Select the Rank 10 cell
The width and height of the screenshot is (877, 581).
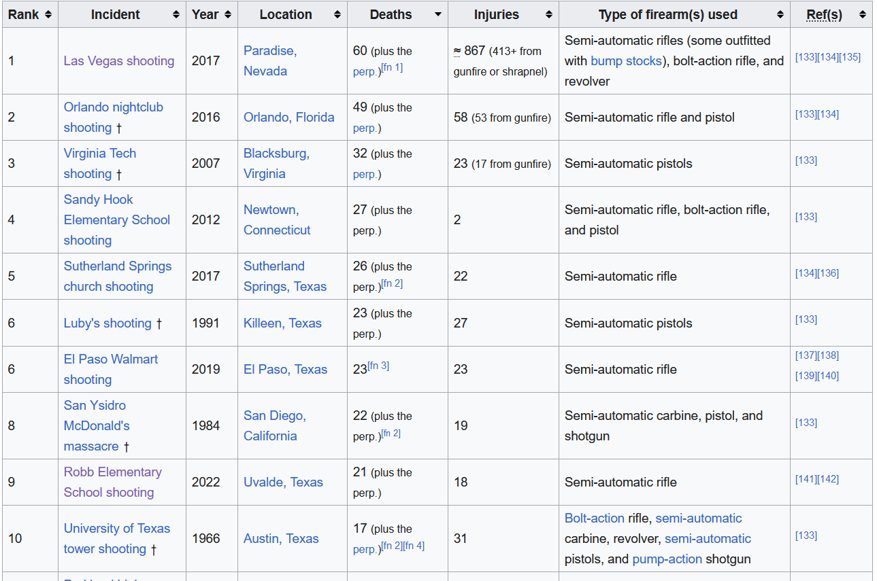point(30,538)
